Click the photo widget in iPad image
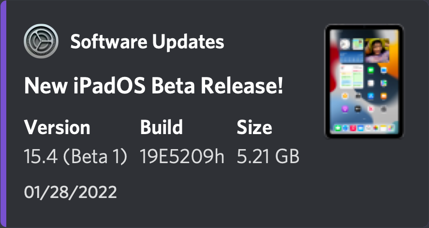Viewport: 429px width, 228px height. (x=377, y=50)
